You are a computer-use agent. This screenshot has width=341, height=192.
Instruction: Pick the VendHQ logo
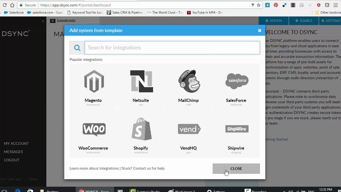pos(189,129)
